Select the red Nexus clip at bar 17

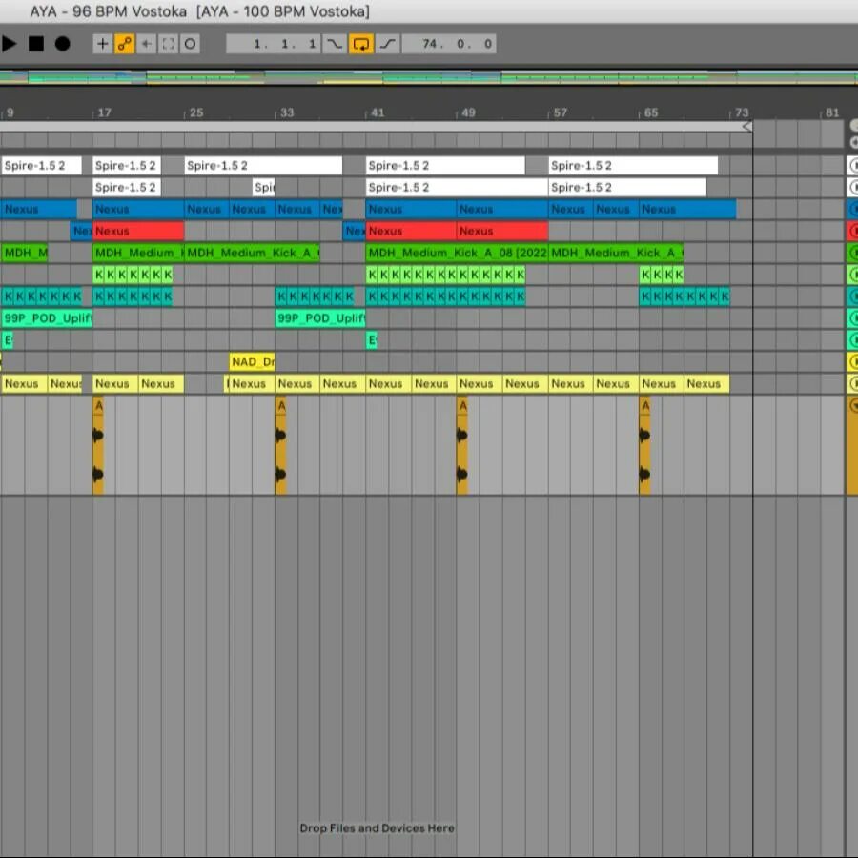tap(138, 231)
